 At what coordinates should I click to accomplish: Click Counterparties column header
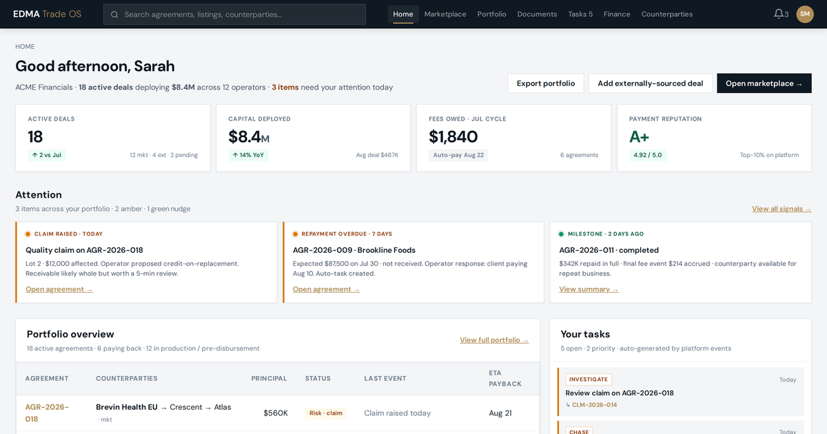(x=127, y=378)
